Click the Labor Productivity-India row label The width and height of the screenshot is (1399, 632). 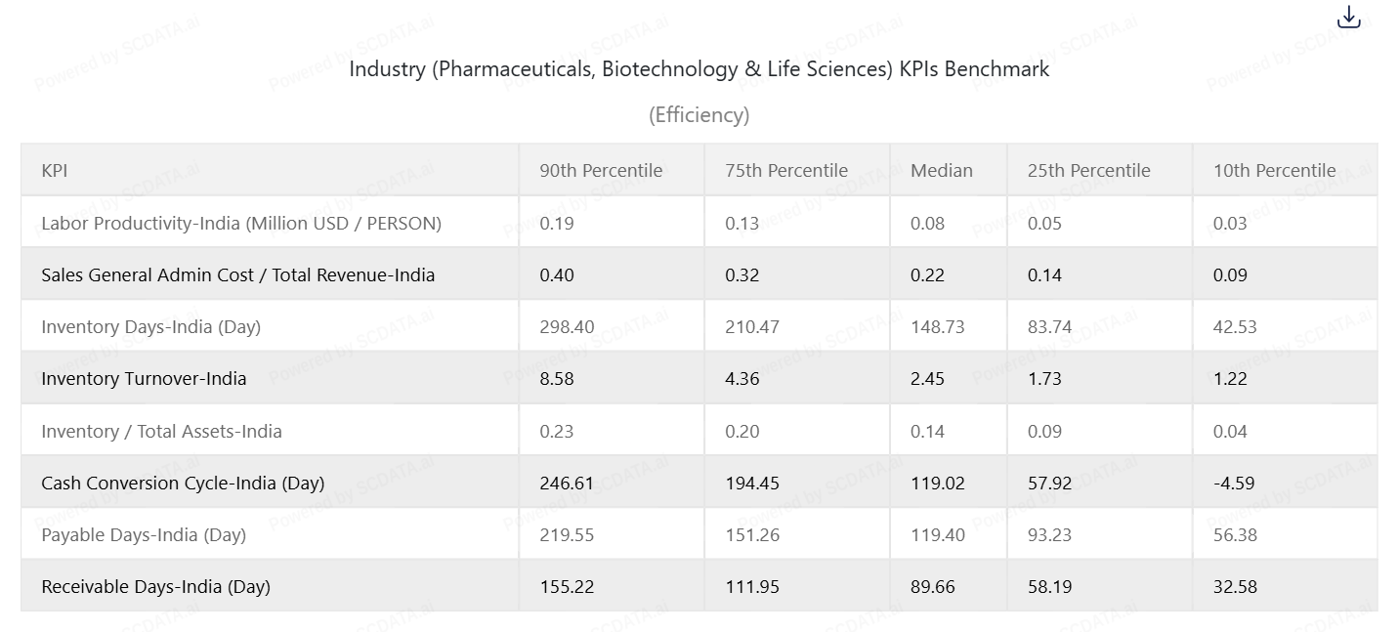pos(241,224)
